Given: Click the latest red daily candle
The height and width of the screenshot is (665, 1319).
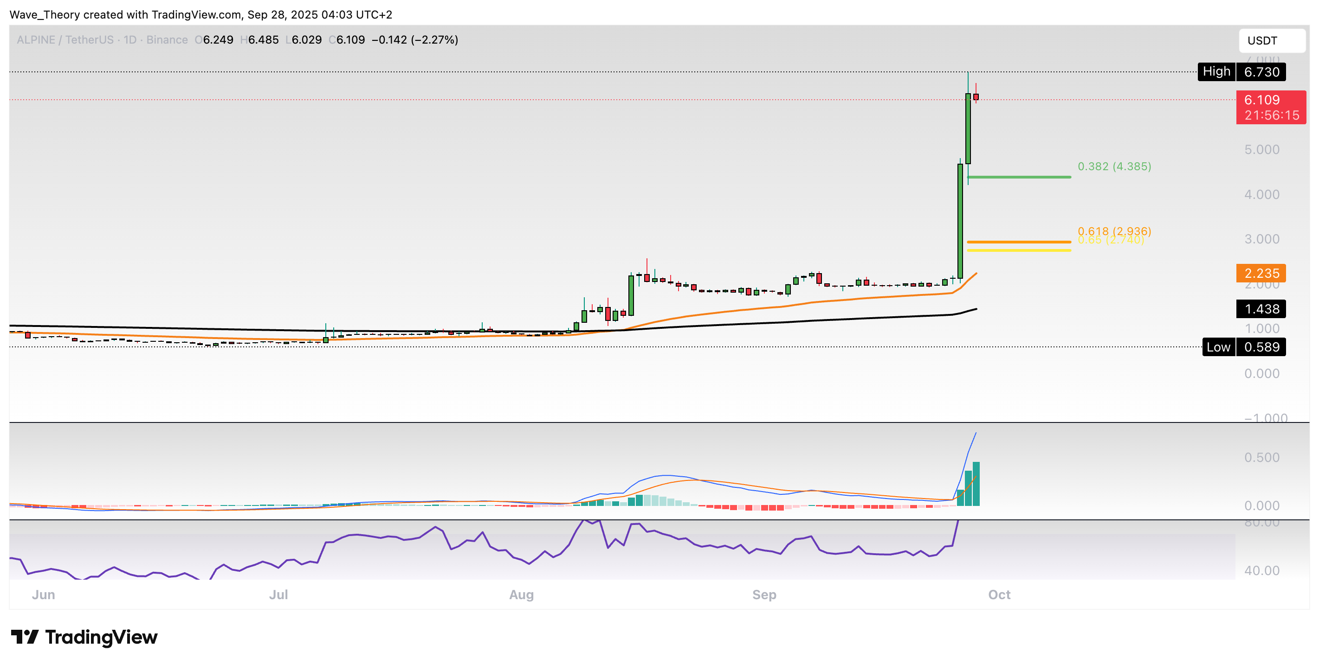Looking at the screenshot, I should [x=976, y=96].
